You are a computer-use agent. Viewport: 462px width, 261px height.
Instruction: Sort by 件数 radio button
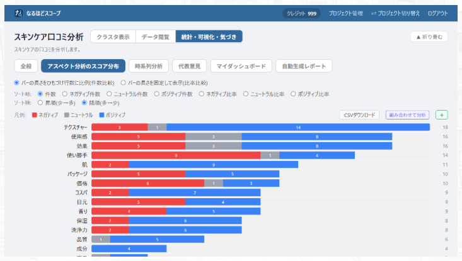pyautogui.click(x=40, y=94)
